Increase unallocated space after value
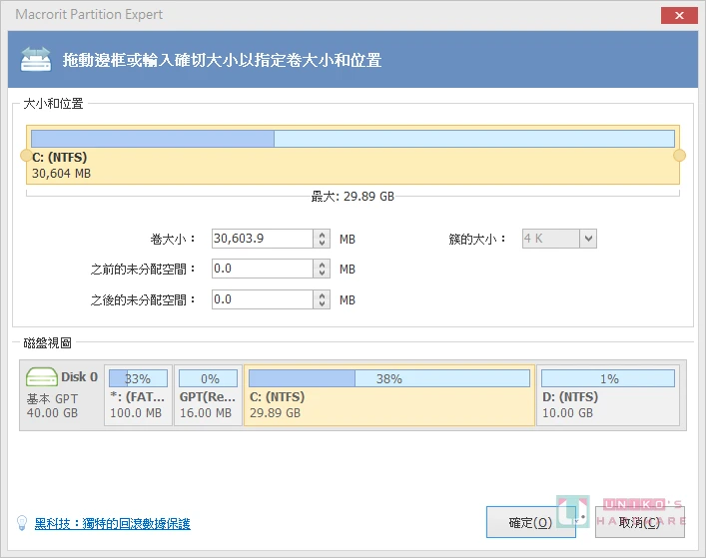This screenshot has width=706, height=558. point(322,295)
